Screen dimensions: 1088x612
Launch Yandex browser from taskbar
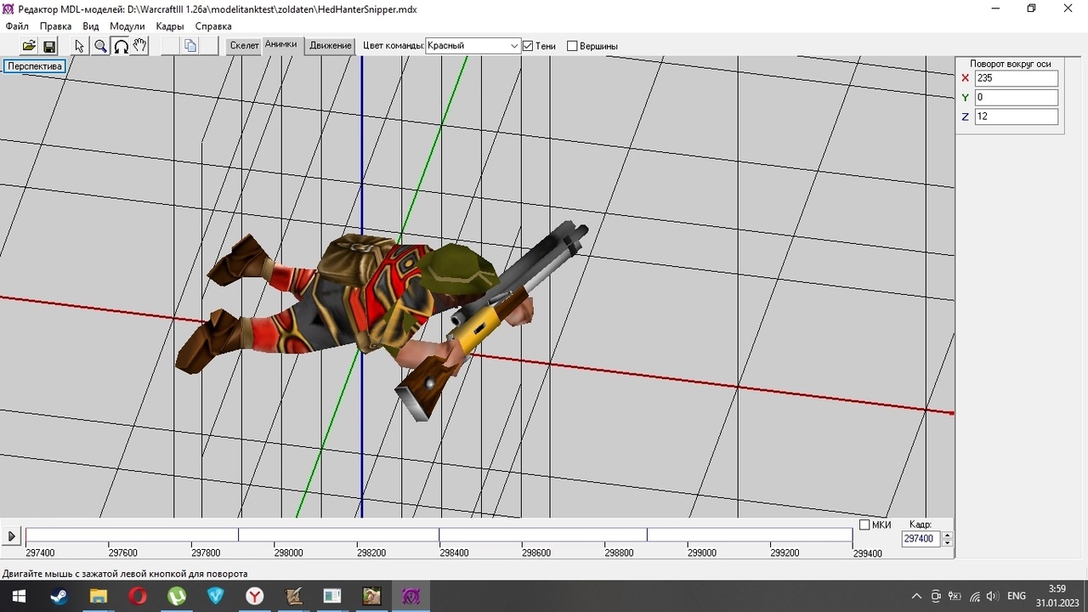tap(255, 596)
